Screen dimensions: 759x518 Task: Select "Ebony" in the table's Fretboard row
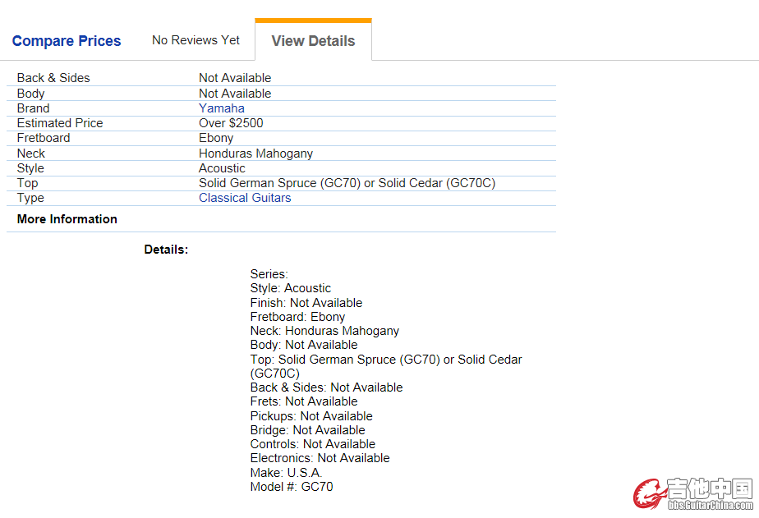click(x=216, y=138)
